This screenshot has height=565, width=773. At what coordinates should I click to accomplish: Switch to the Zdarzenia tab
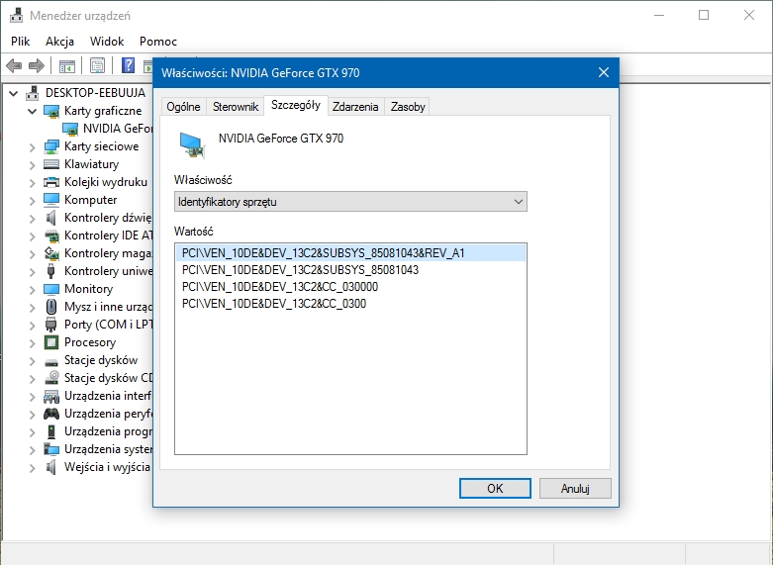pyautogui.click(x=355, y=107)
